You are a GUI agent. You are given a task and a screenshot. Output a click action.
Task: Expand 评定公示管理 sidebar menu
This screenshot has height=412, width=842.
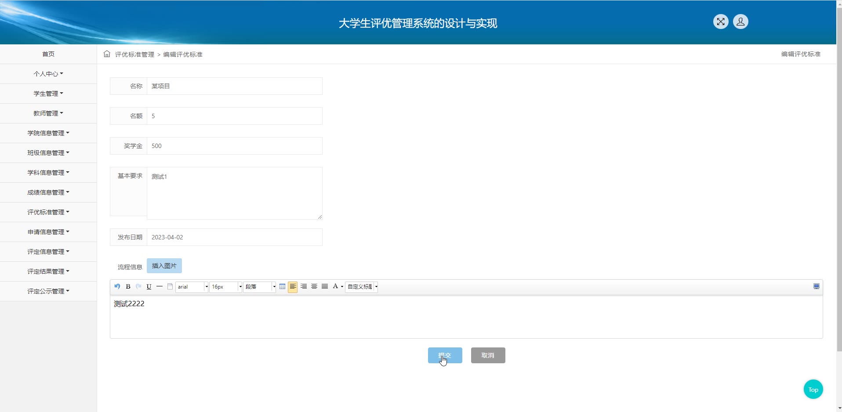(48, 291)
